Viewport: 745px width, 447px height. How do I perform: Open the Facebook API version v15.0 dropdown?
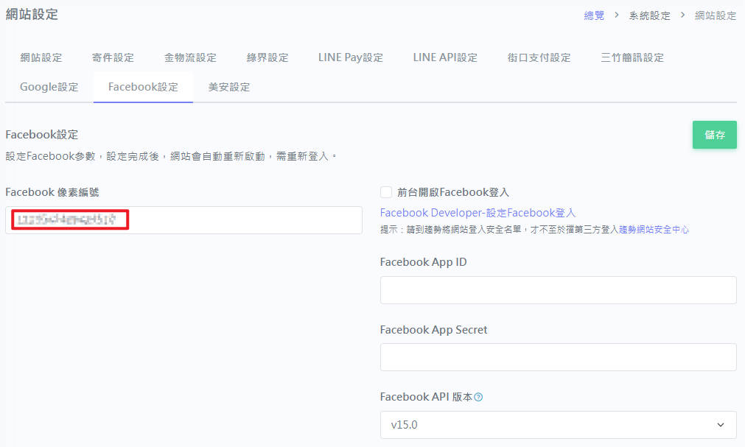(558, 425)
